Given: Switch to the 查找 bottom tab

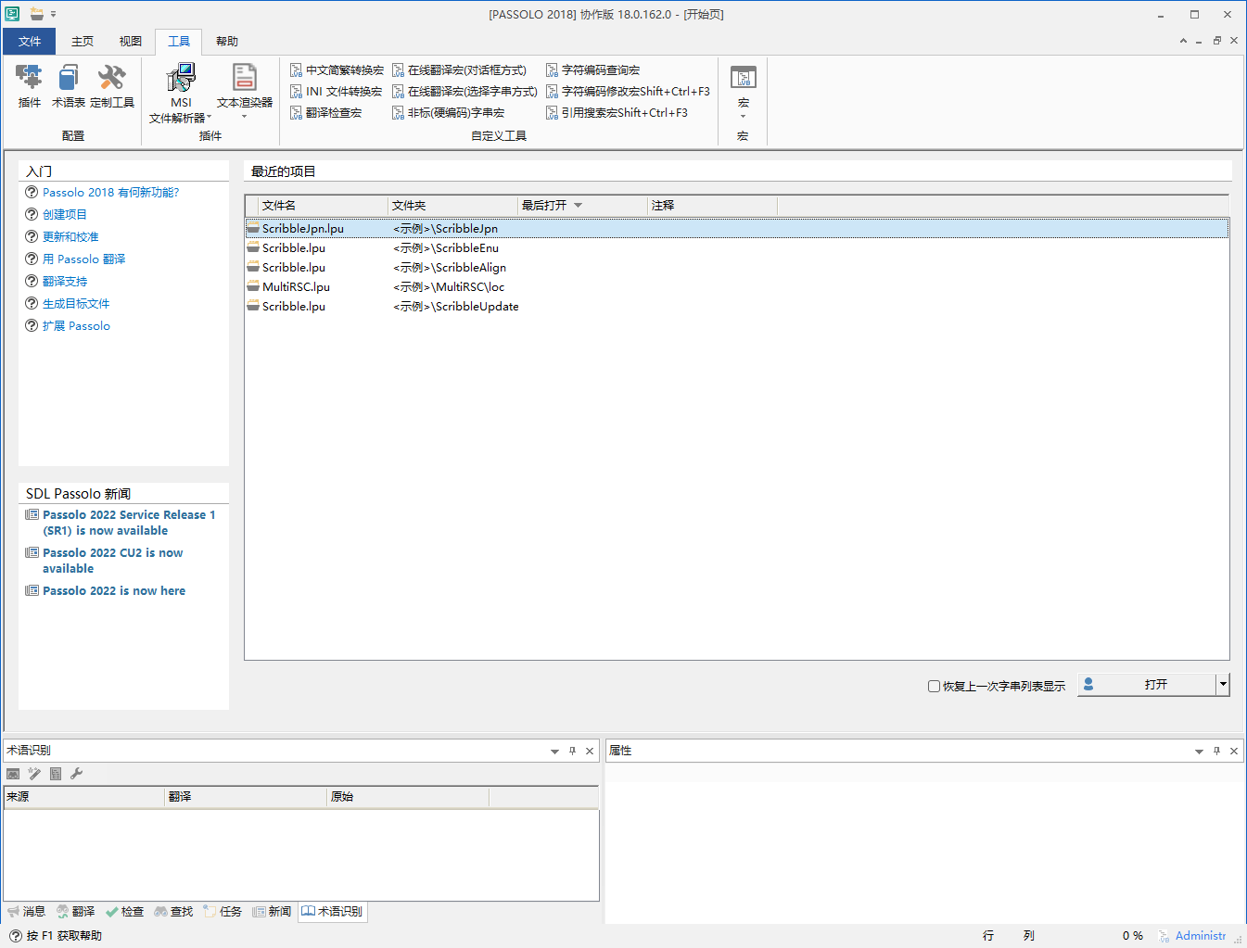Looking at the screenshot, I should click(174, 912).
